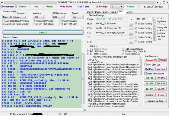Switch to the DCT3 tab

coord(90,12)
